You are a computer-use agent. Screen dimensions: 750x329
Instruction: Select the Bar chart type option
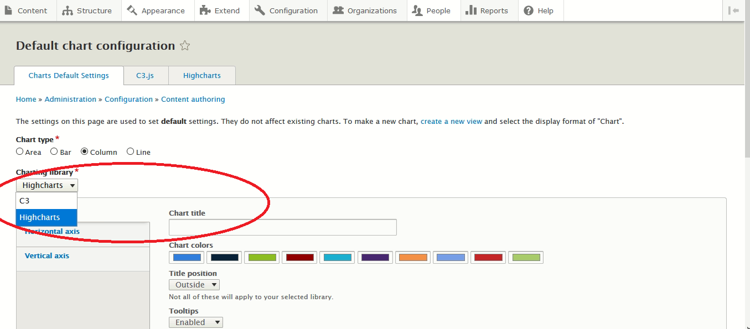point(54,152)
